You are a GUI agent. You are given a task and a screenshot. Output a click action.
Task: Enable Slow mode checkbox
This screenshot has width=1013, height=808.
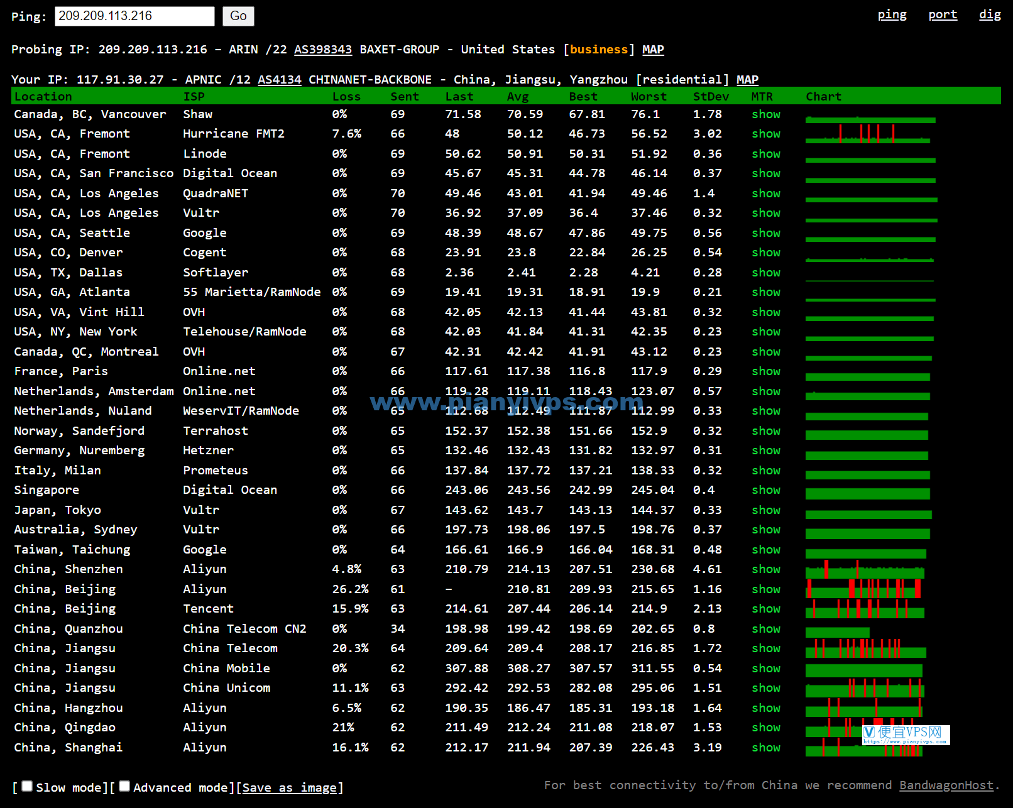pyautogui.click(x=27, y=786)
